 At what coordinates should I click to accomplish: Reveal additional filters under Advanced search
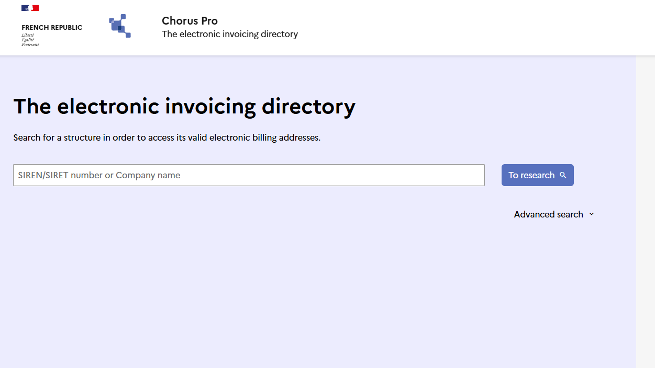548,214
